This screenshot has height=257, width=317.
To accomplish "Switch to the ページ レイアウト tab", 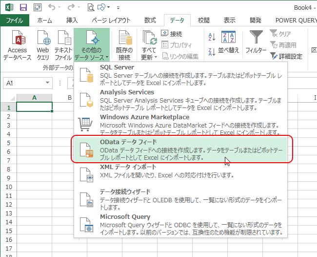I will 111,20.
